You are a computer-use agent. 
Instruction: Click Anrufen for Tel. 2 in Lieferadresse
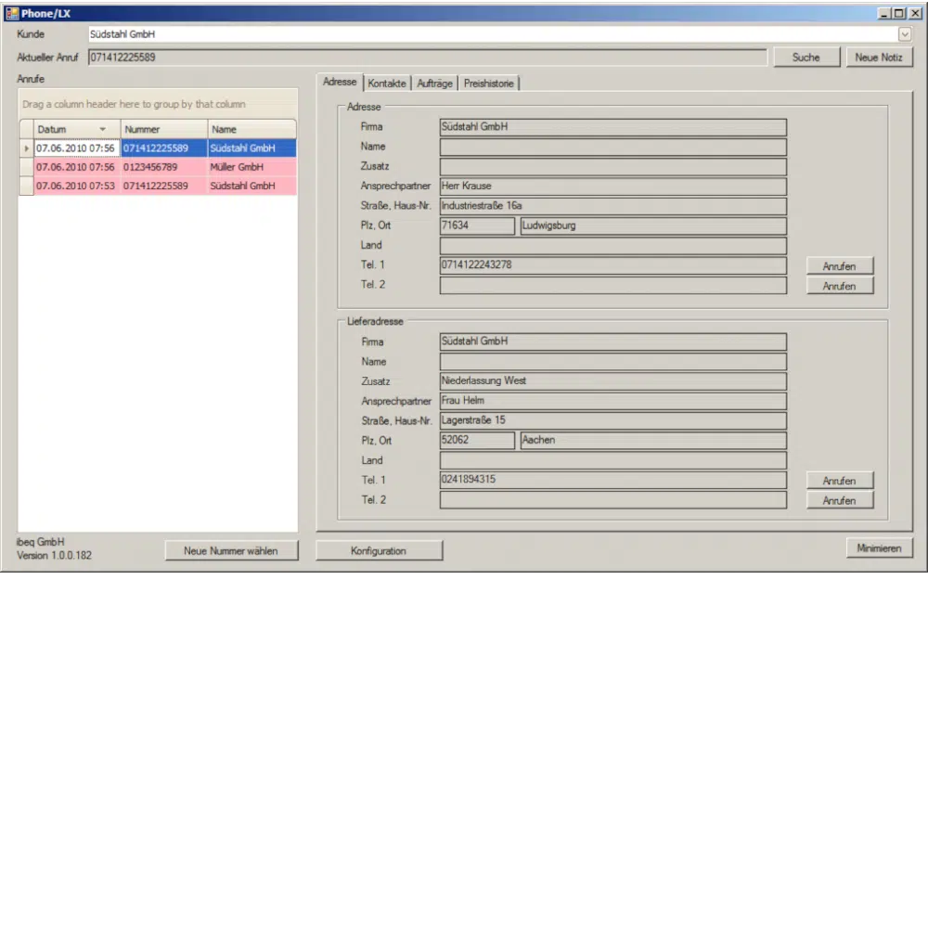point(839,501)
